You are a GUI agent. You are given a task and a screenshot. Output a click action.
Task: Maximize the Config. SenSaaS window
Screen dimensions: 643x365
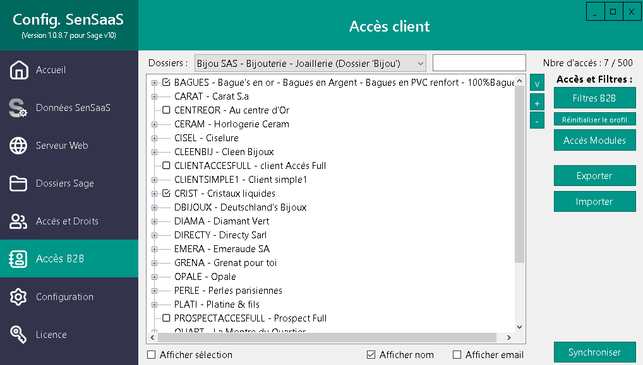point(613,11)
